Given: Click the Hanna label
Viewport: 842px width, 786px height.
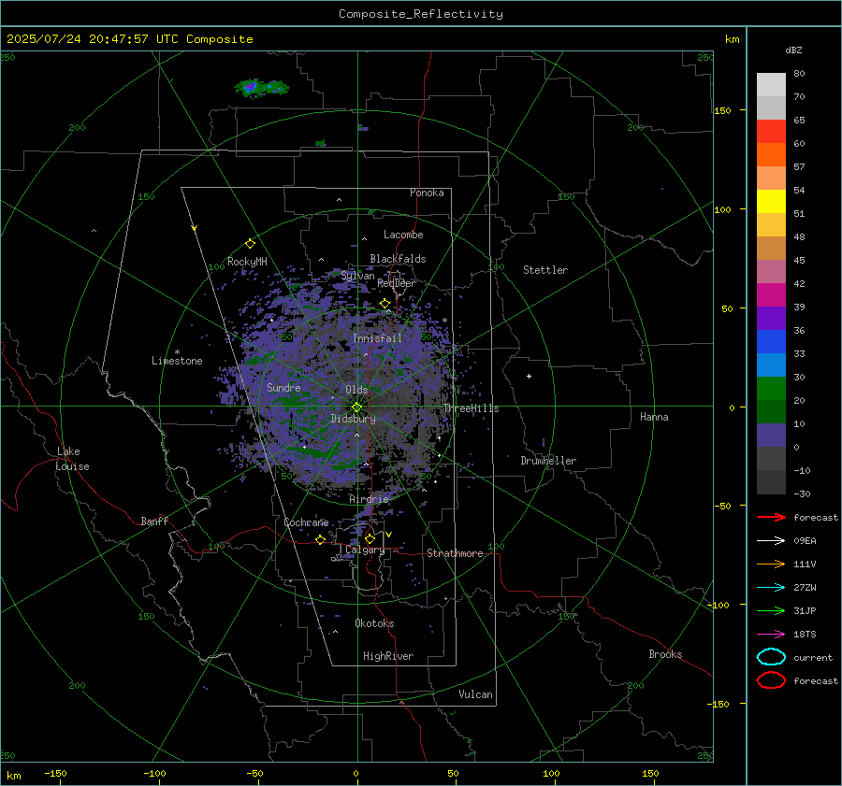Looking at the screenshot, I should click(654, 417).
